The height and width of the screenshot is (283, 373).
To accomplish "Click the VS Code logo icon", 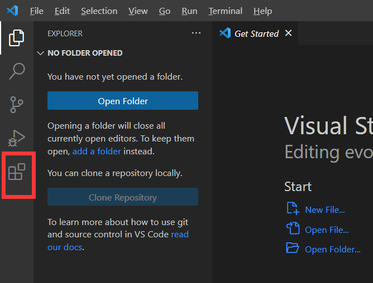I will click(x=12, y=11).
